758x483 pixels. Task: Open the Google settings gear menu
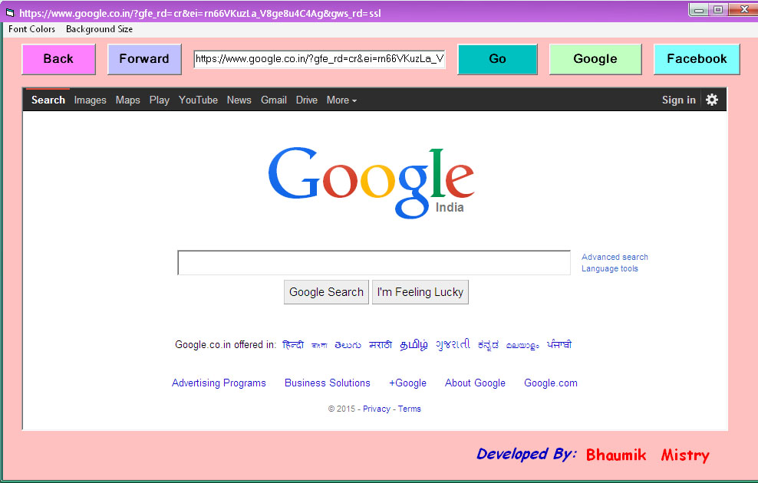click(712, 100)
